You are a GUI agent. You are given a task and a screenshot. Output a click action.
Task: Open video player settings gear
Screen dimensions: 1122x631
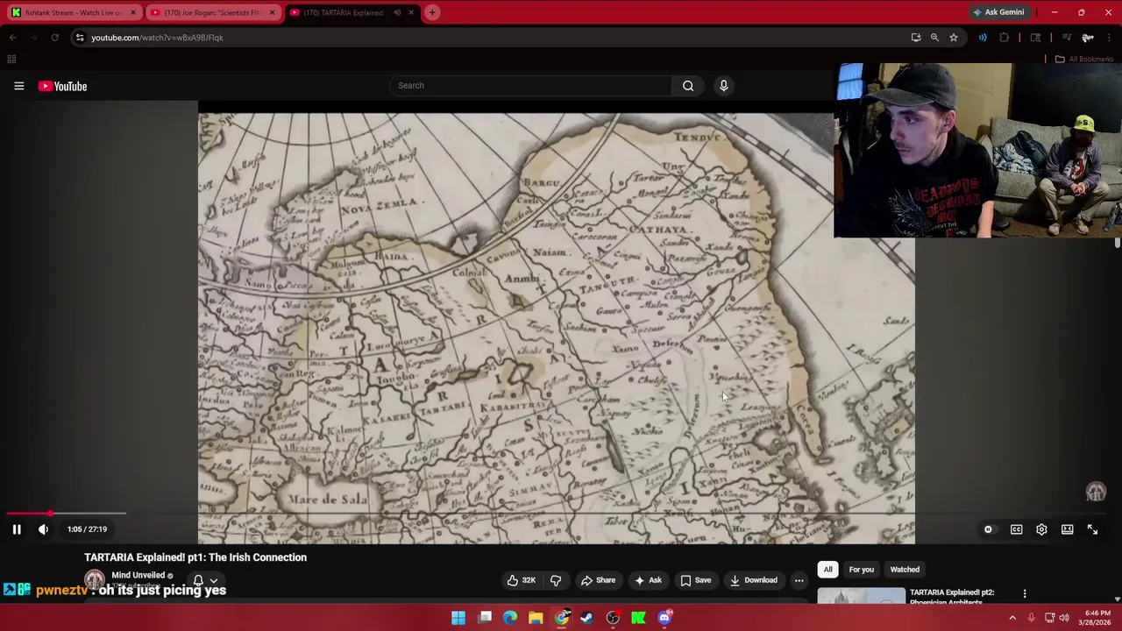pos(1041,529)
